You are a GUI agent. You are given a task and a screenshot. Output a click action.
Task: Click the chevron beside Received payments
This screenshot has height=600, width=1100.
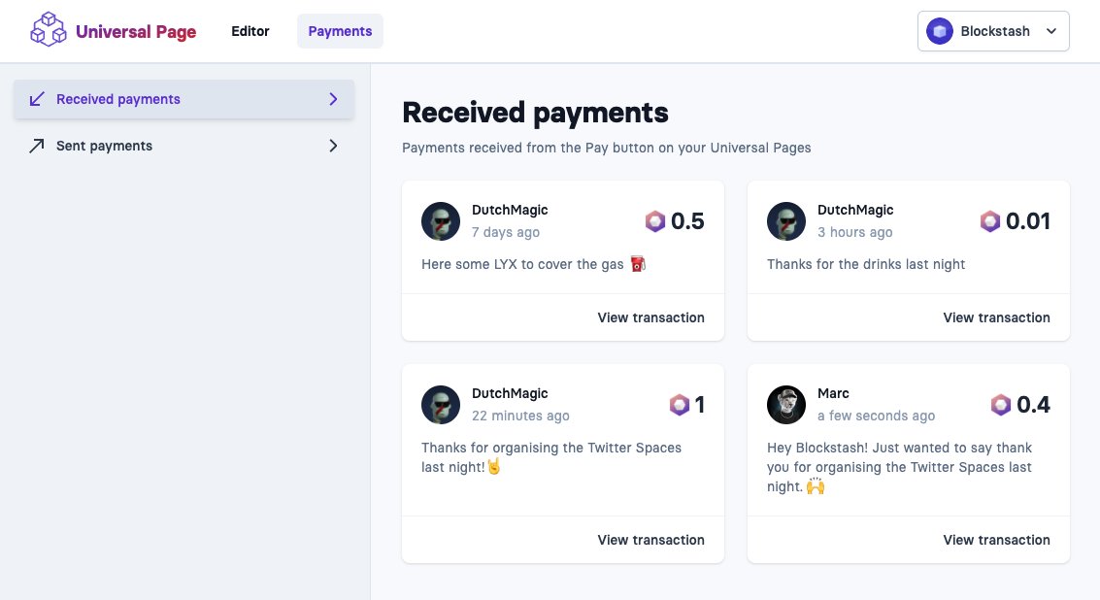(333, 99)
